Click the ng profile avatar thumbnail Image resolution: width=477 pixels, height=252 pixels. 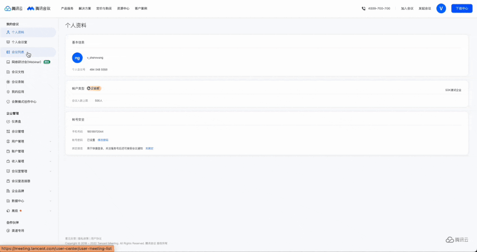pyautogui.click(x=77, y=58)
